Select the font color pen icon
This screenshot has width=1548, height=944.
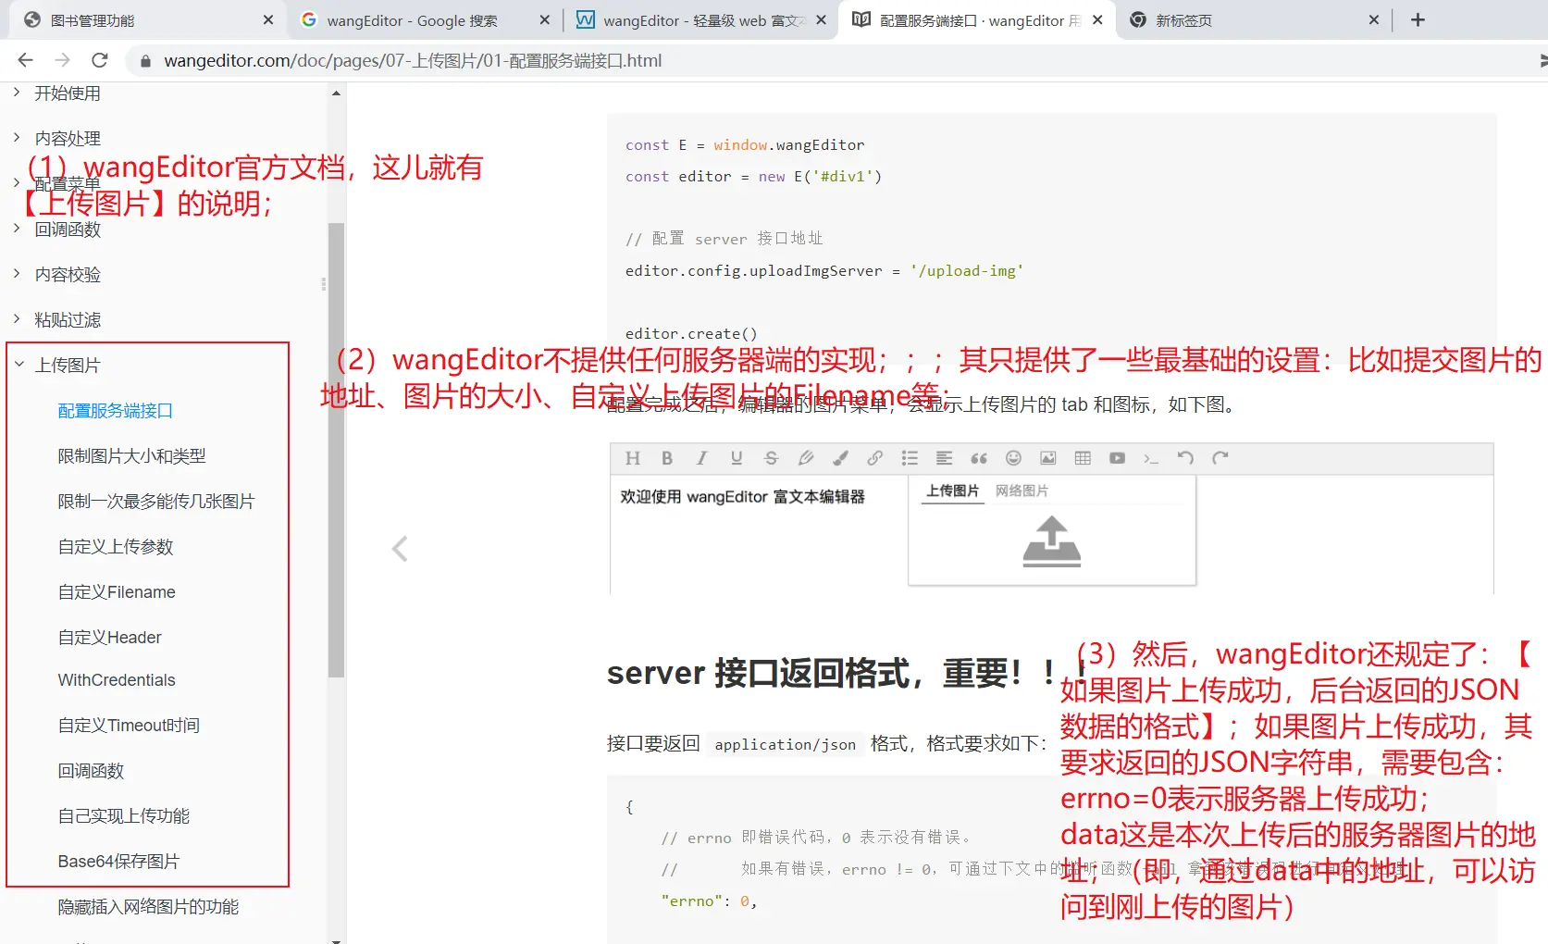pyautogui.click(x=806, y=458)
